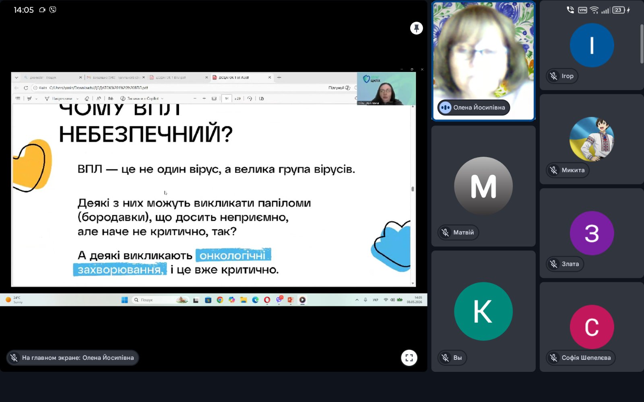This screenshot has width=644, height=402.
Task: Tap the speaking indicator beside Олена Йосипівна
Action: 445,107
